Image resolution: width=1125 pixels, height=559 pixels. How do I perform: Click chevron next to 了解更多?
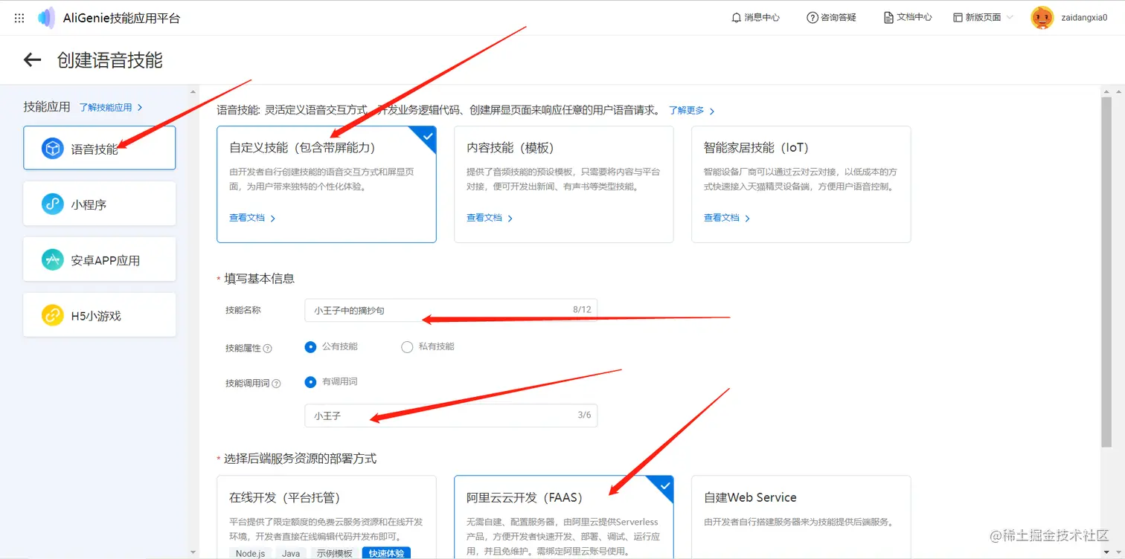[x=712, y=111]
